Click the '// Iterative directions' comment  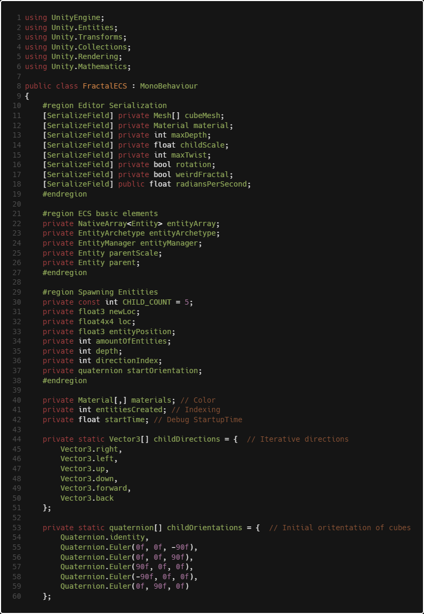(298, 440)
